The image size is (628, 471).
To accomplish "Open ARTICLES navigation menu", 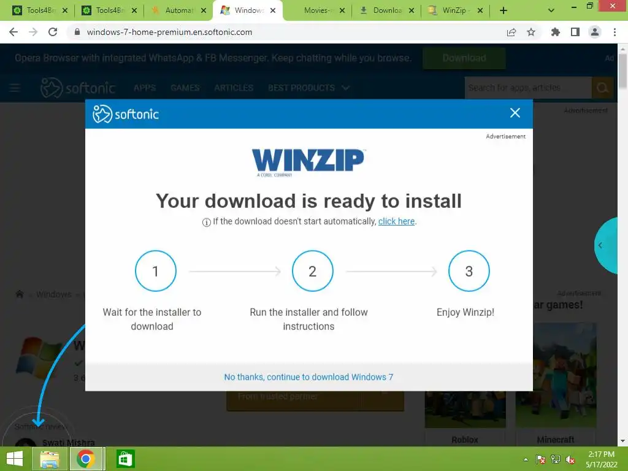I will click(x=234, y=88).
